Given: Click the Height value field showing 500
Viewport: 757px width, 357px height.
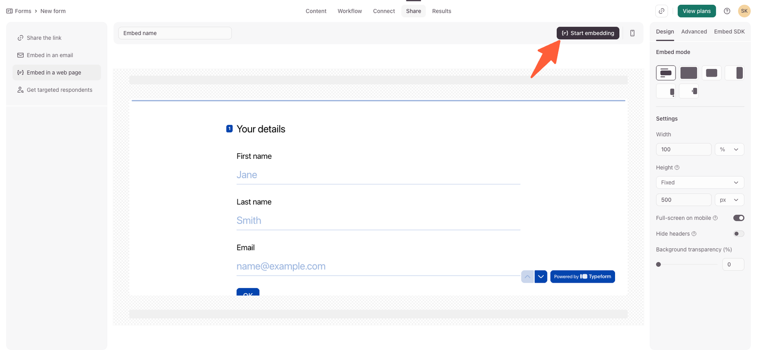Looking at the screenshot, I should tap(684, 200).
